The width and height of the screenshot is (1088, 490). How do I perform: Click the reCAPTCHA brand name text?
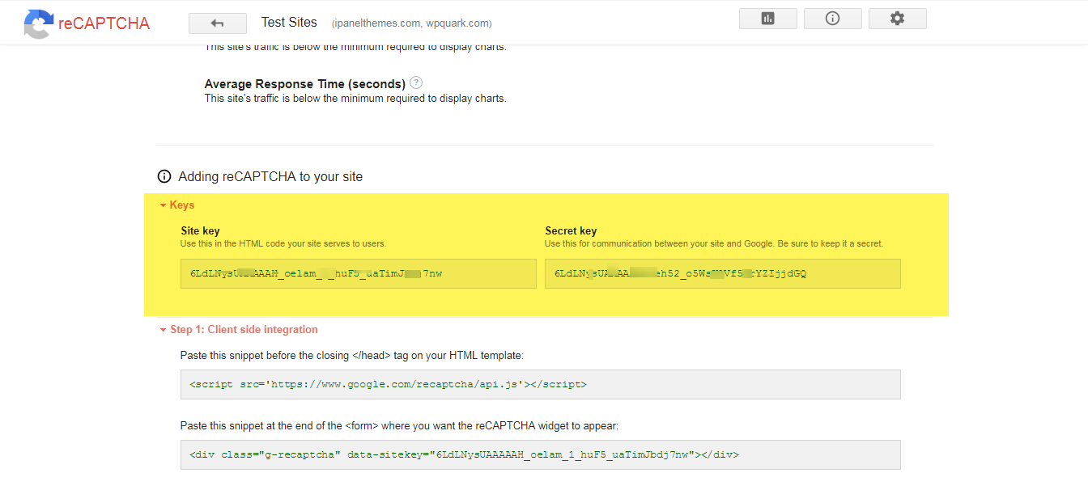[104, 23]
